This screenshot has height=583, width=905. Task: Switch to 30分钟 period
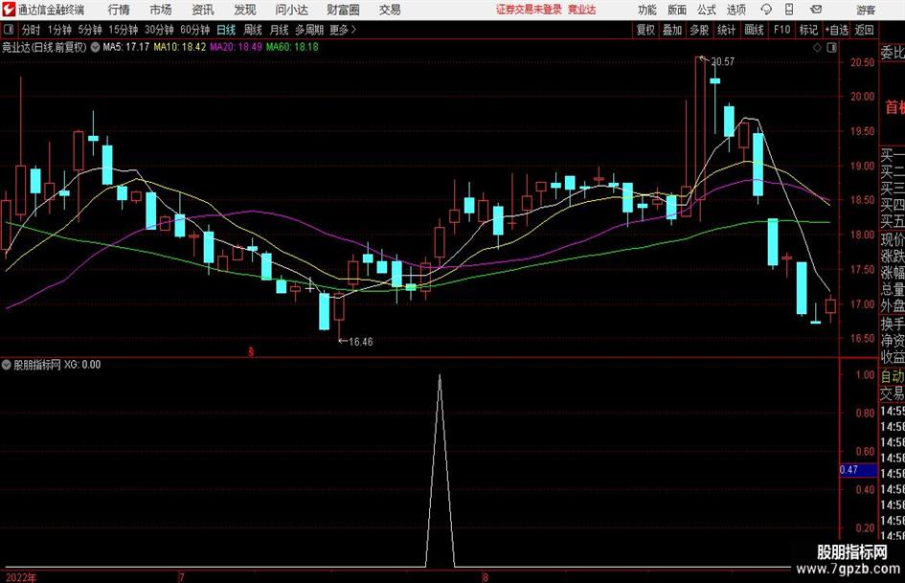[x=159, y=30]
